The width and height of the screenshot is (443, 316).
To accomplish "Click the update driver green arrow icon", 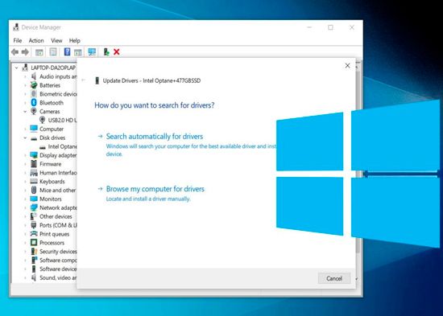I will coord(106,52).
